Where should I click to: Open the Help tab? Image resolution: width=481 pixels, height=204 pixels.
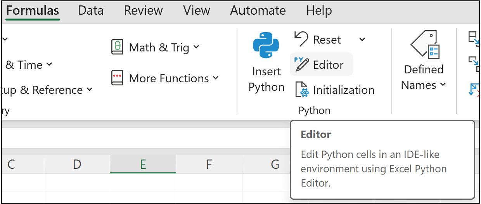tap(319, 10)
